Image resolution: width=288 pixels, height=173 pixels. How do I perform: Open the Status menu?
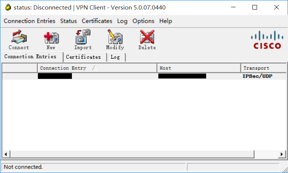(68, 21)
